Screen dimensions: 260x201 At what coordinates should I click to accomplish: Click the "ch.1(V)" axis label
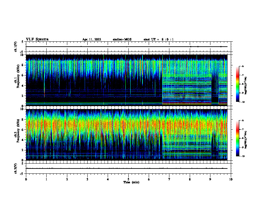click(15, 47)
